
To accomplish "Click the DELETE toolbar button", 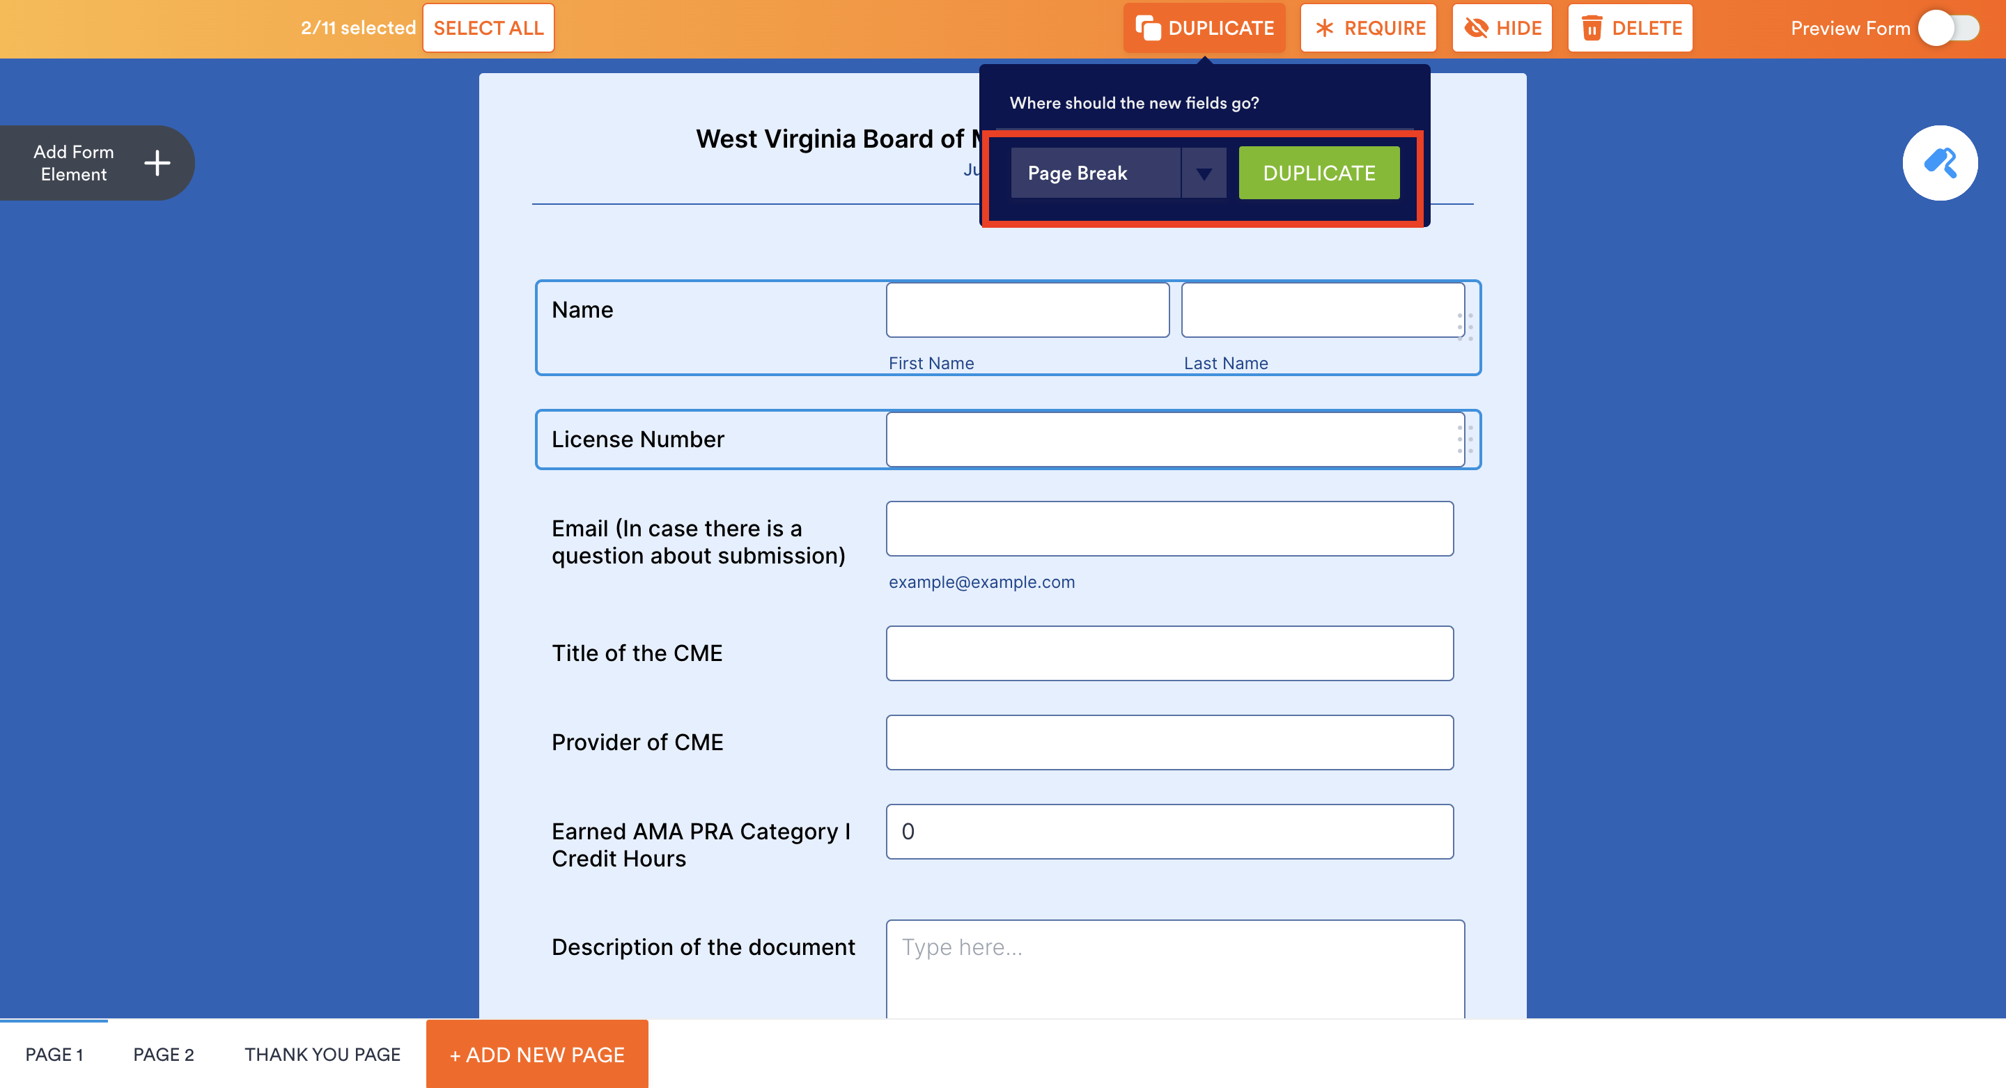I will (x=1630, y=28).
